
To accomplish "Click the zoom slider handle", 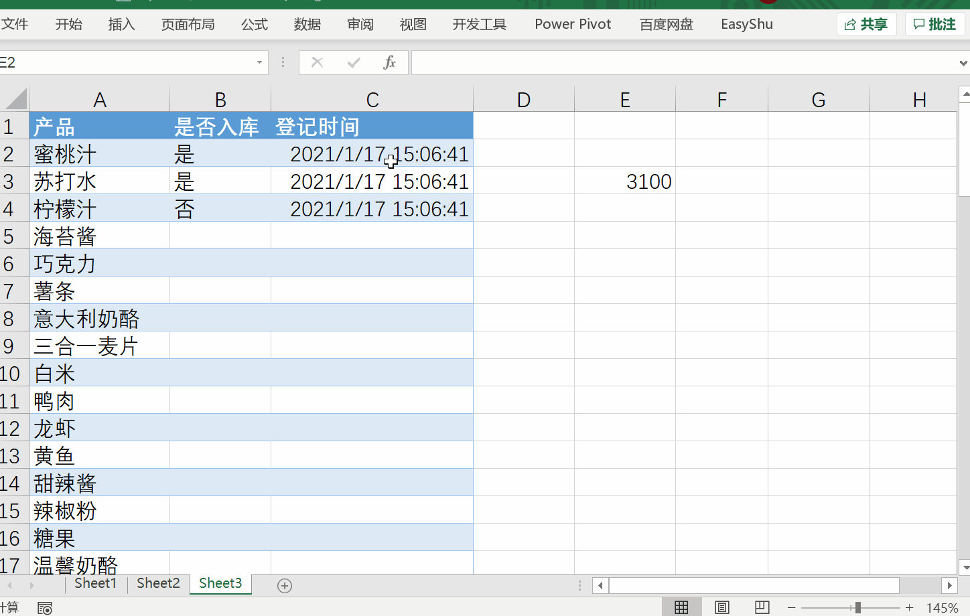I will point(857,607).
